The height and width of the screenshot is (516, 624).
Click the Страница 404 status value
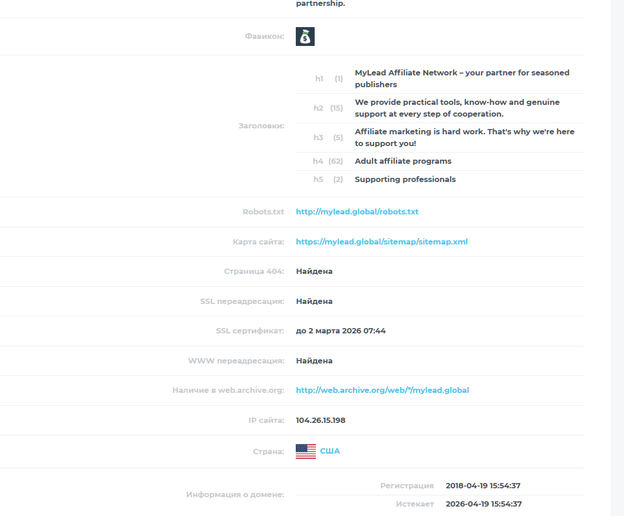[x=314, y=272]
